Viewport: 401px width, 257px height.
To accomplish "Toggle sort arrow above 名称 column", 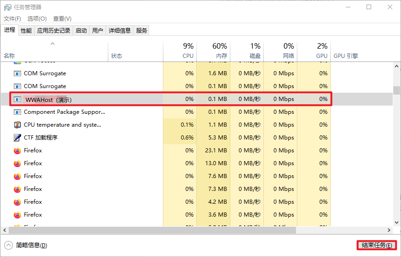I will (52, 44).
